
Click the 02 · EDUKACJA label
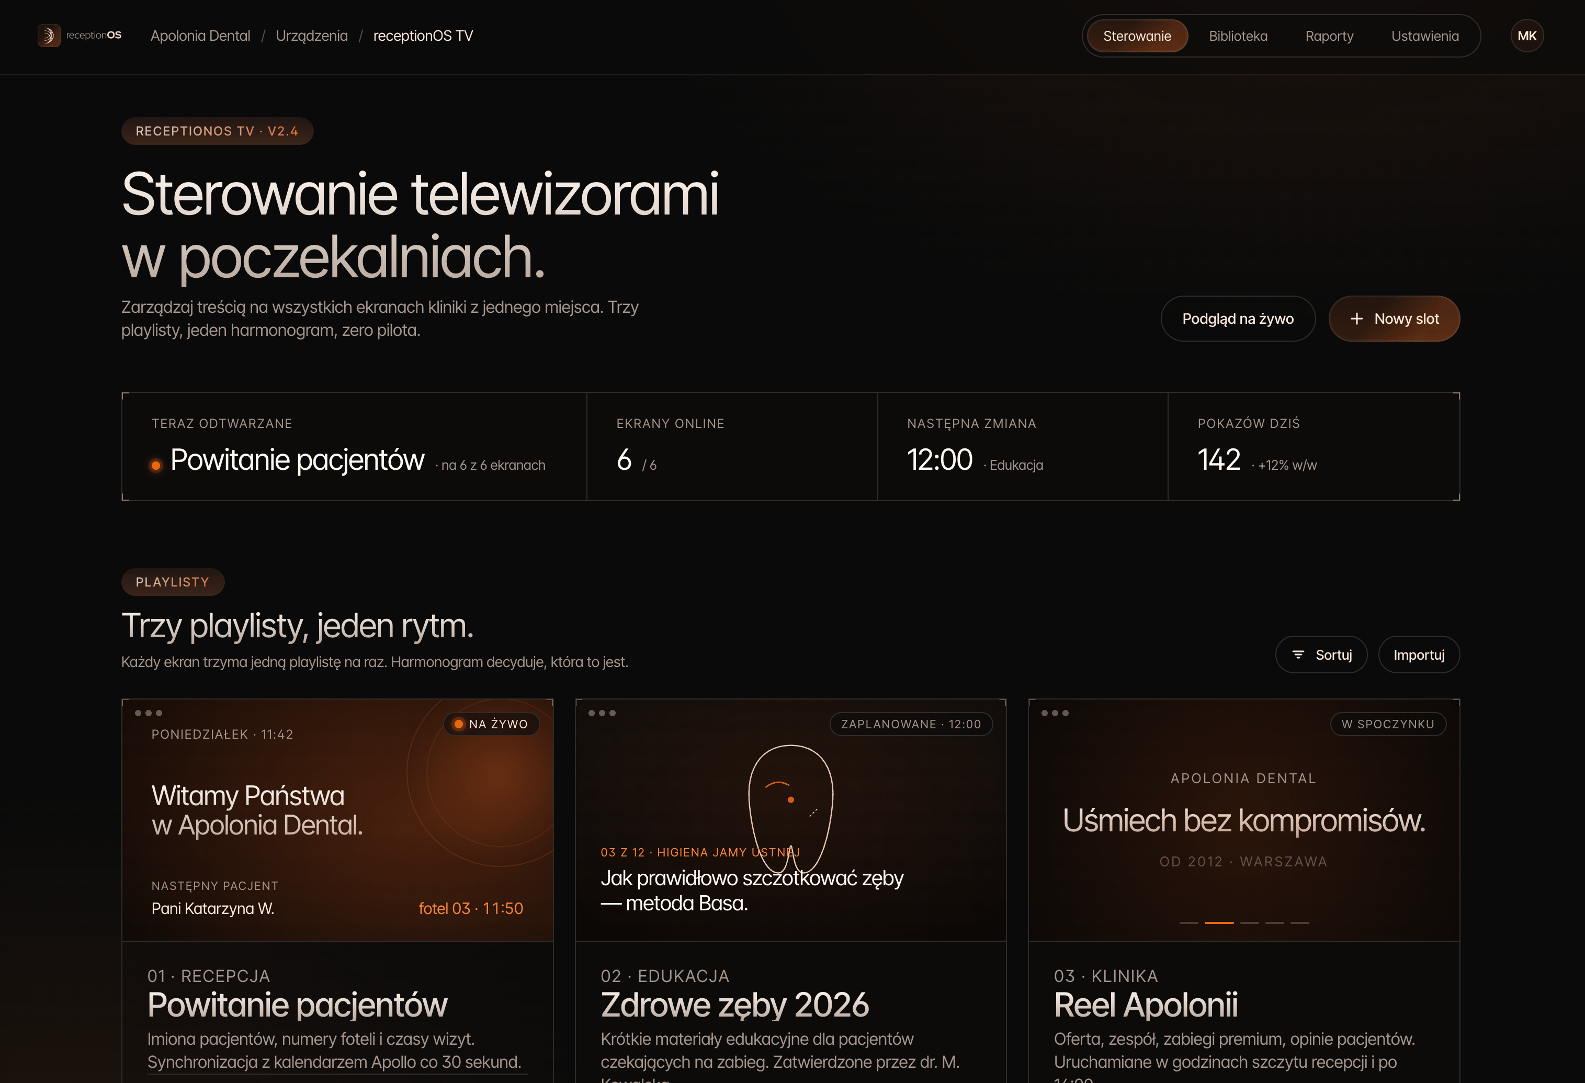pos(665,976)
